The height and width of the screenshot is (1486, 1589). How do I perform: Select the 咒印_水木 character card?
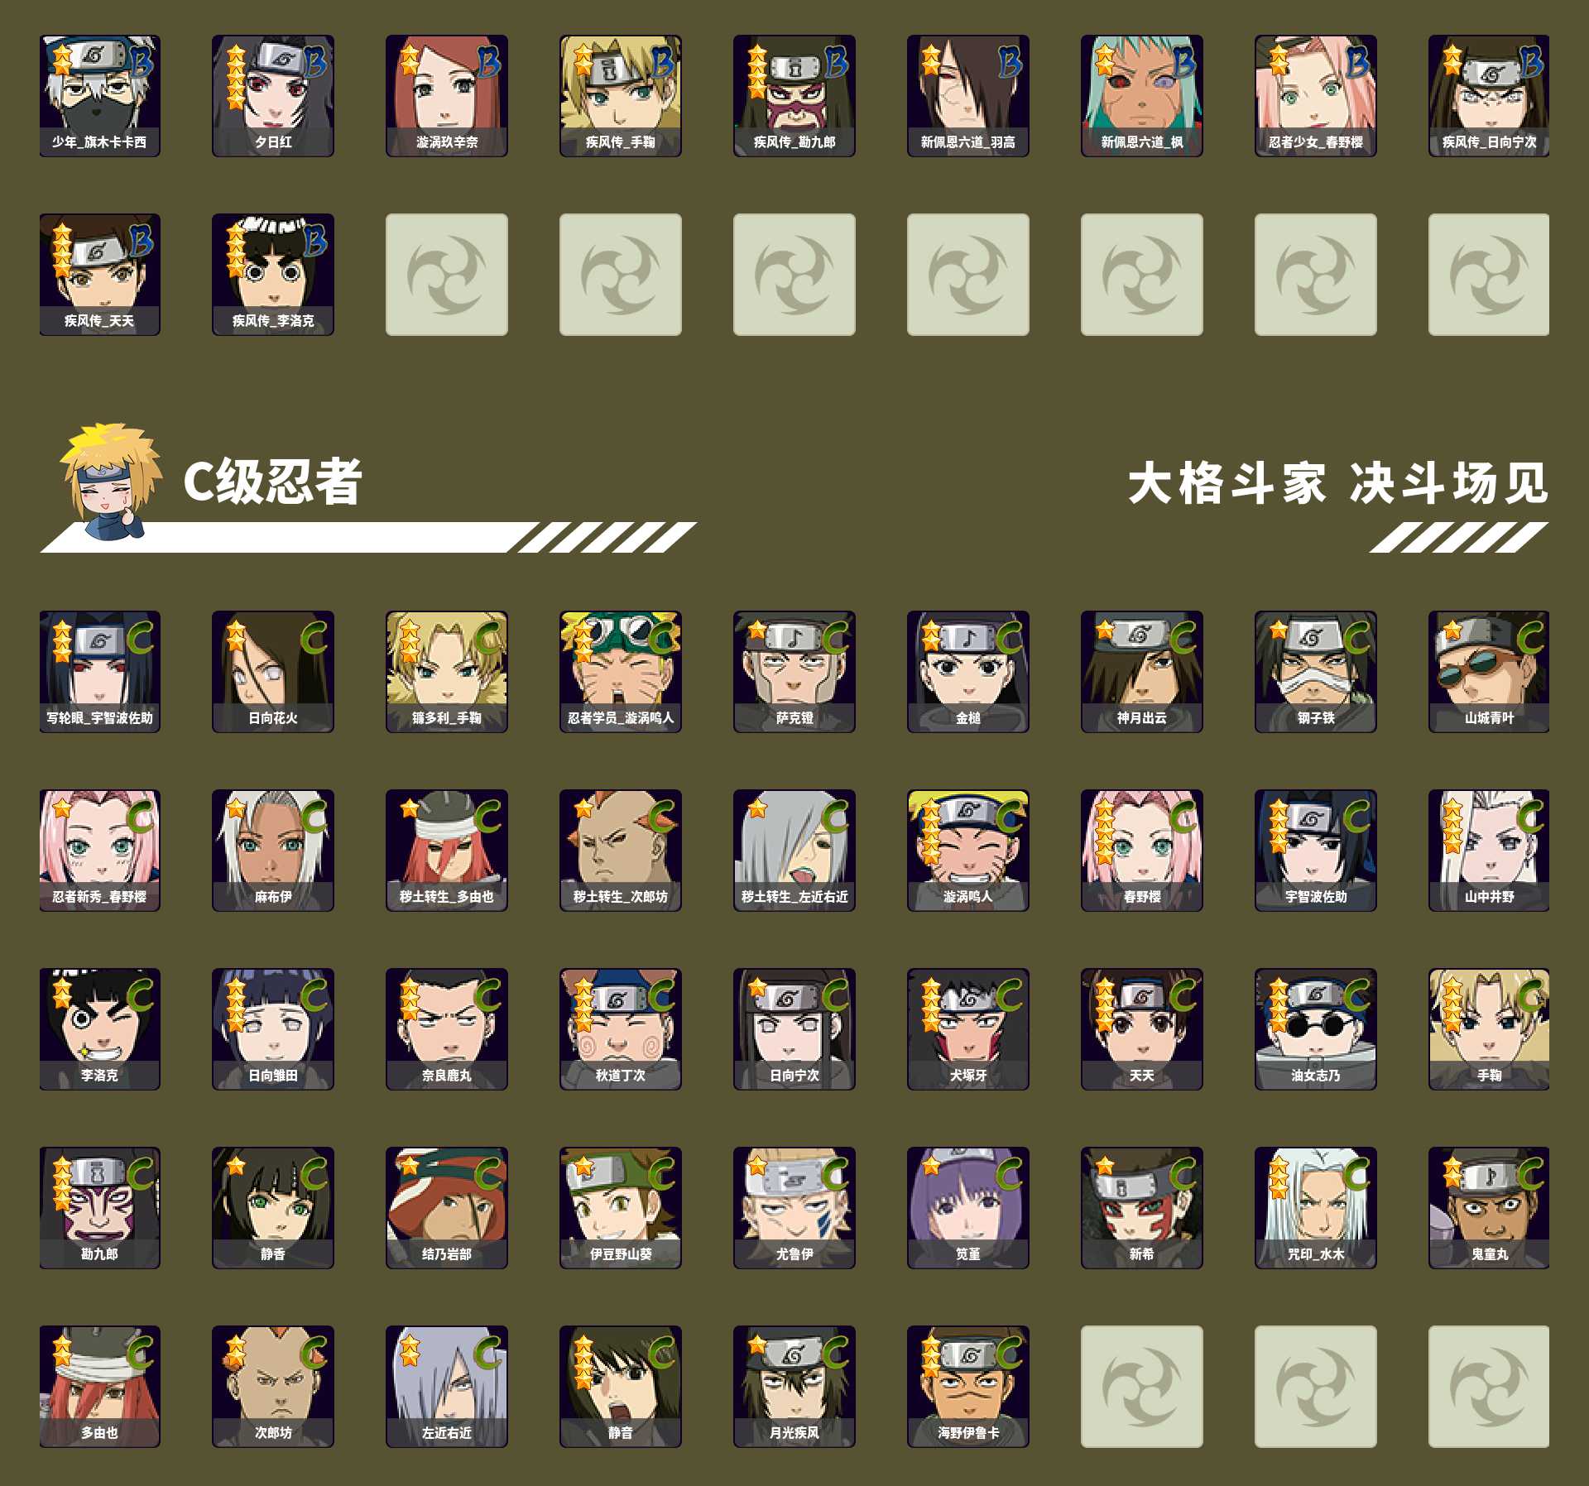coord(1316,1208)
